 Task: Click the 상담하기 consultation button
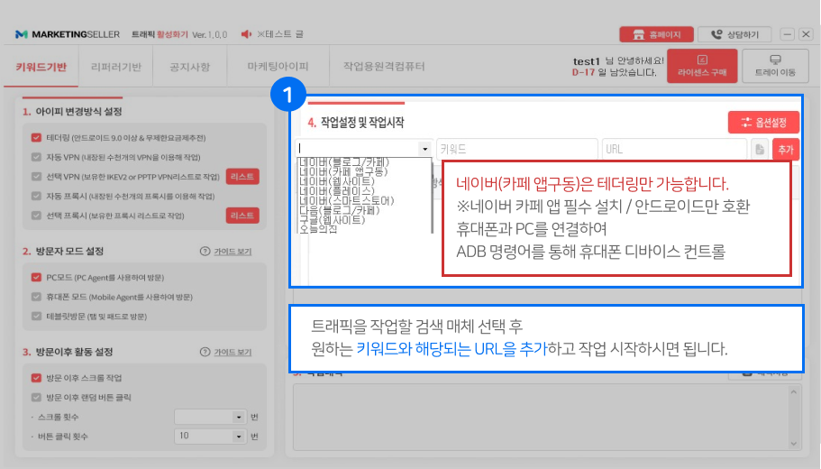pos(734,34)
